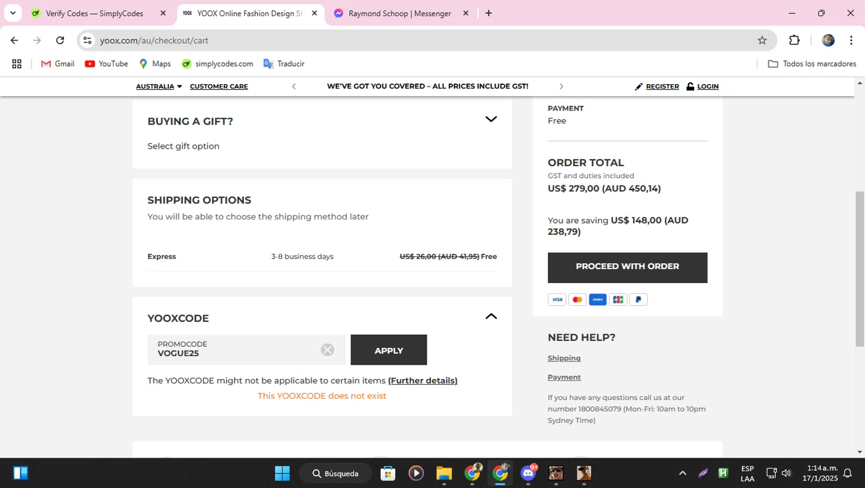Open the widgets panel in taskbar

(21, 474)
